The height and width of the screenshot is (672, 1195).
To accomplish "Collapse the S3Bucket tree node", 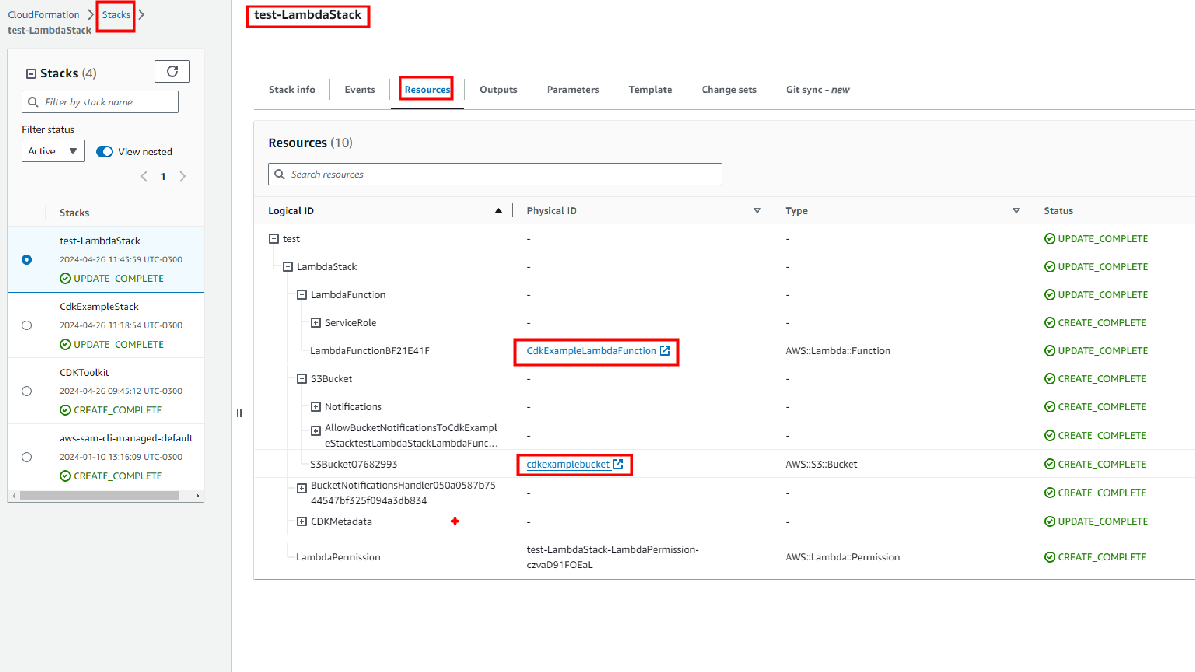I will 302,378.
